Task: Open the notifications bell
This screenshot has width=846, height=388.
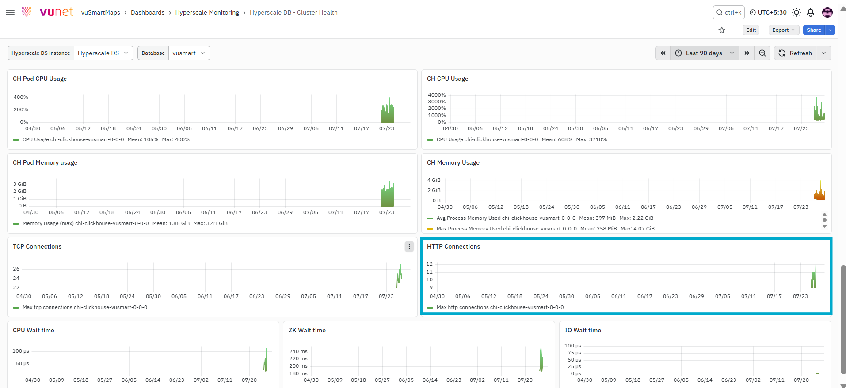Action: (x=811, y=12)
